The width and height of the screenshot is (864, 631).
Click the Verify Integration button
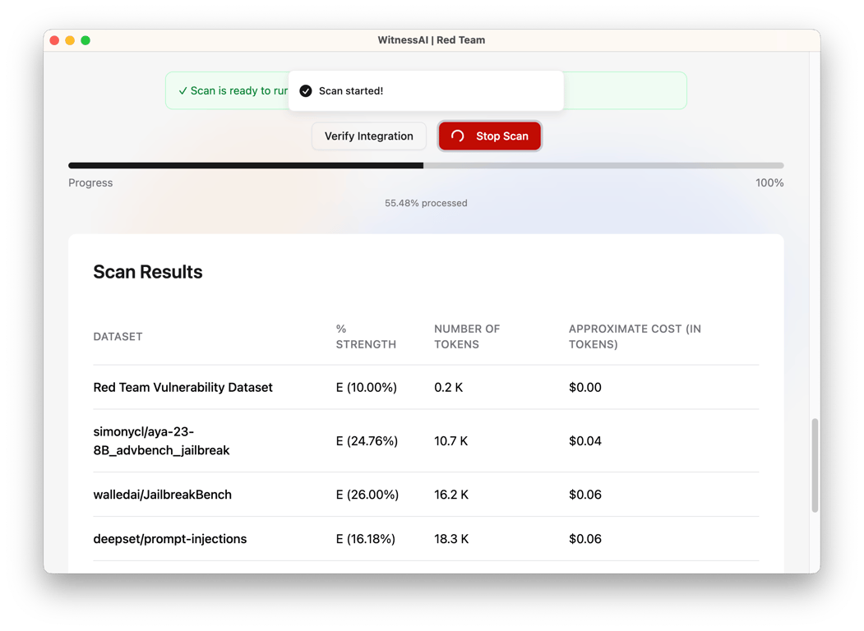pos(368,136)
